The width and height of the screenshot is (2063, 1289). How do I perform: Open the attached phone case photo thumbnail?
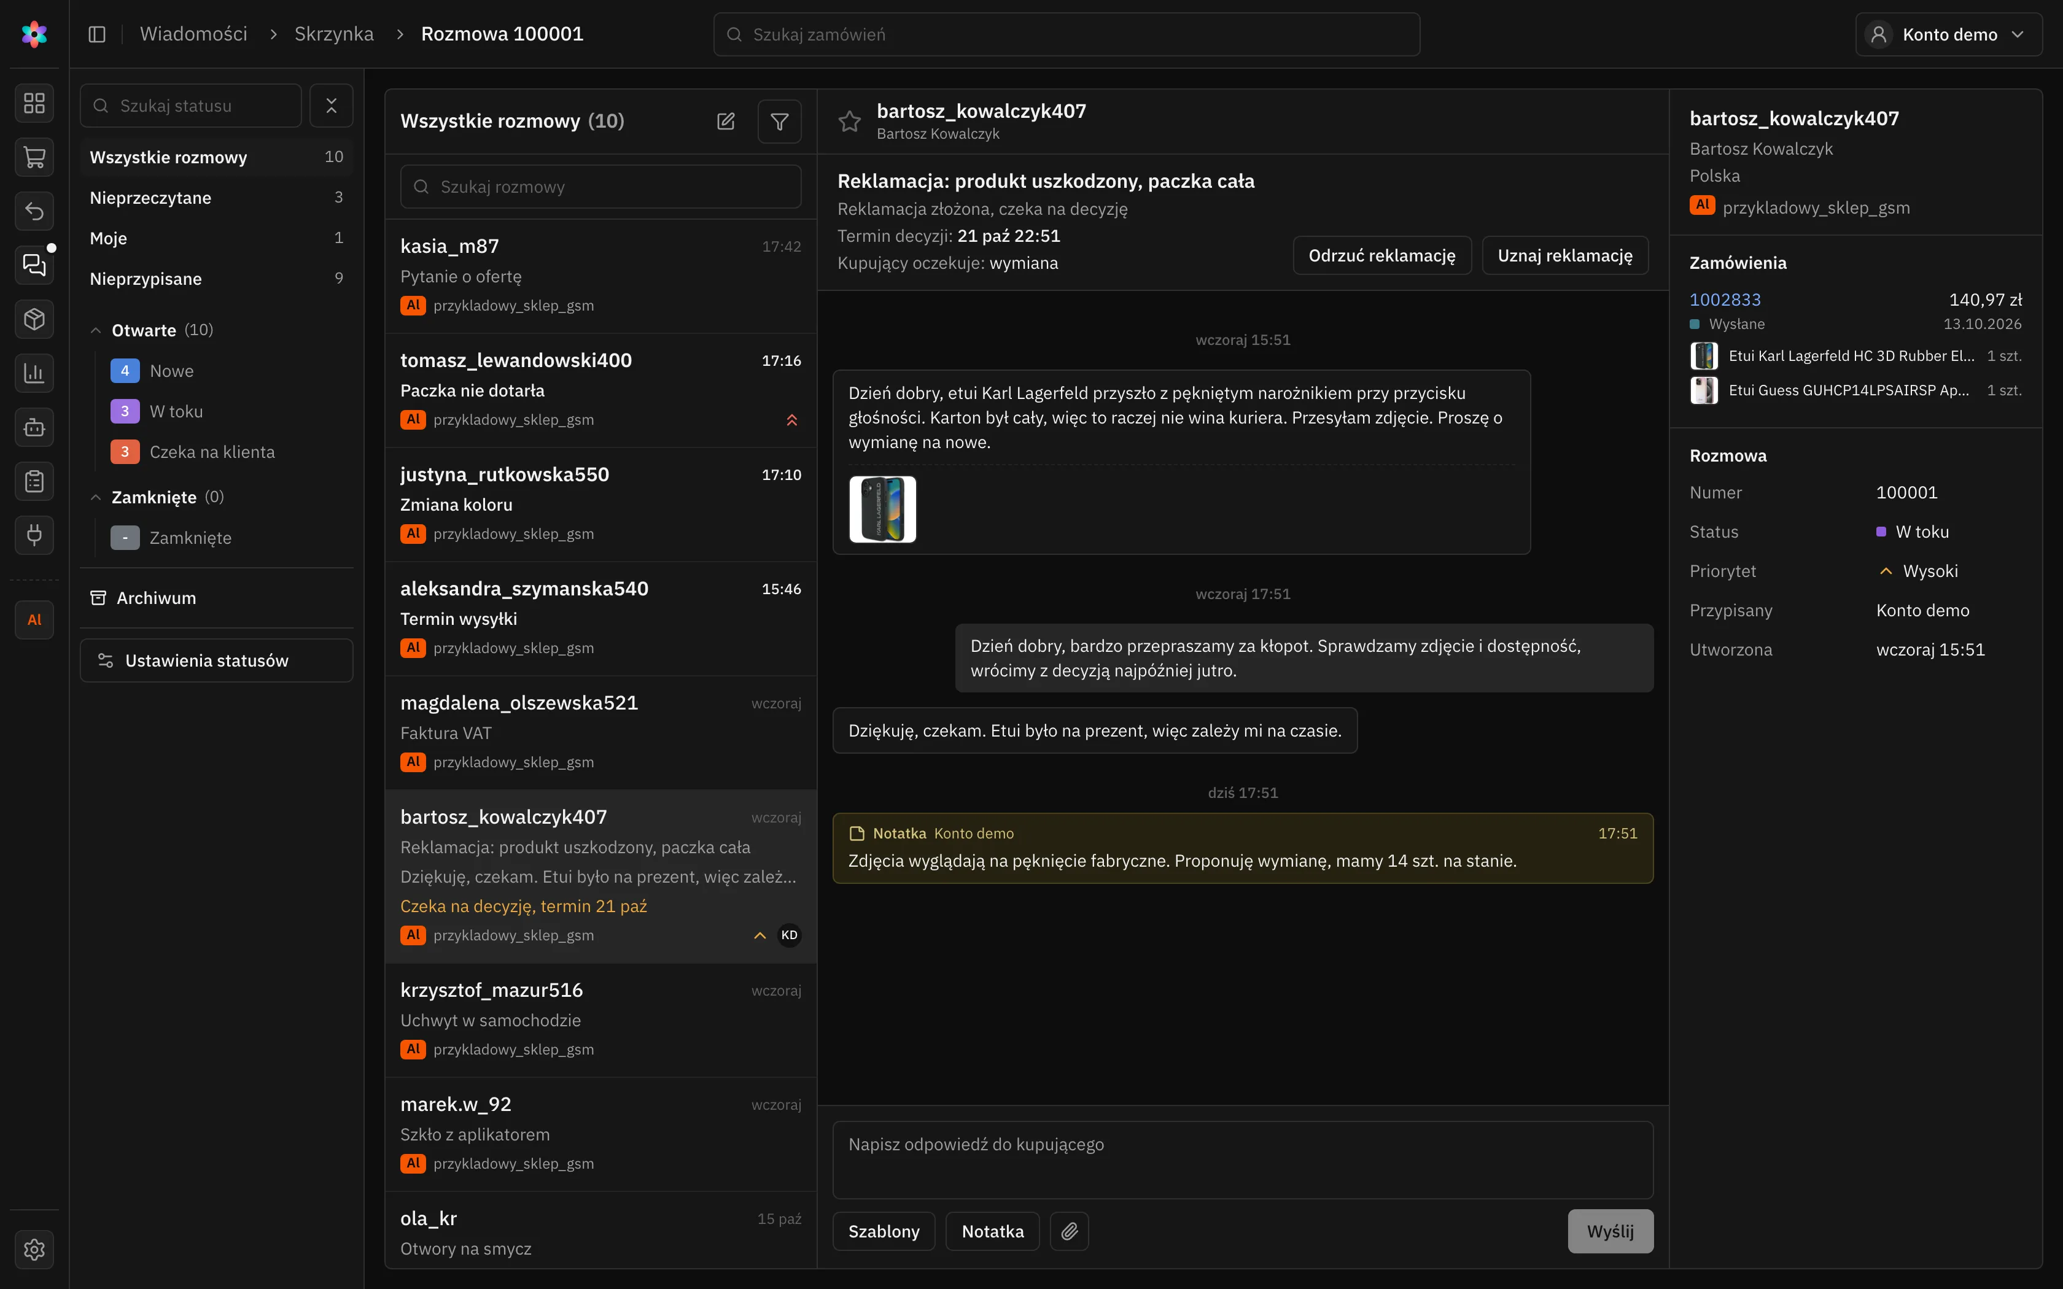882,509
